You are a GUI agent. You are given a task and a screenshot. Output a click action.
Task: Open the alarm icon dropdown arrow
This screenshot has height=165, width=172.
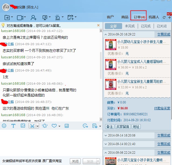63,17
